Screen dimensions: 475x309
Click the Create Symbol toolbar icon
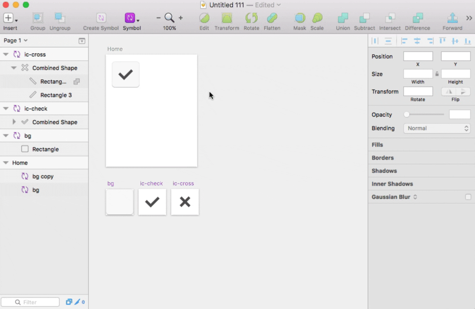[x=101, y=19]
